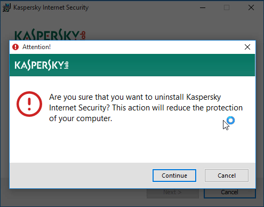The width and height of the screenshot is (264, 207).
Task: Click the small red alert icon beside Attention!
Action: tap(15, 47)
